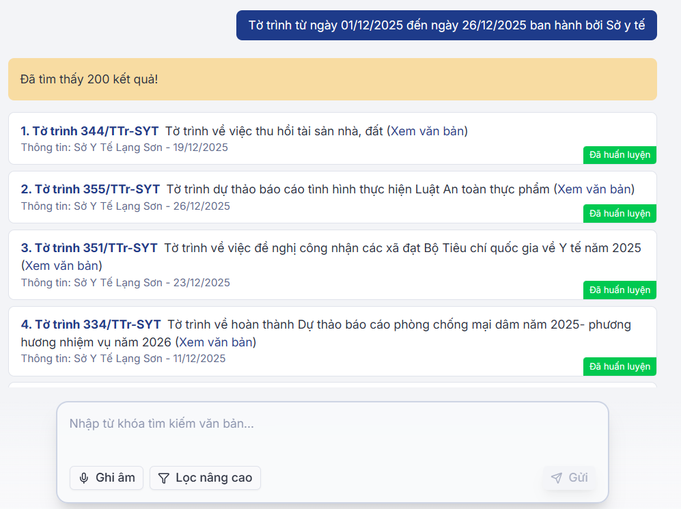Open Xem văn bản for Tờ trình 351
681x509 pixels.
61,265
